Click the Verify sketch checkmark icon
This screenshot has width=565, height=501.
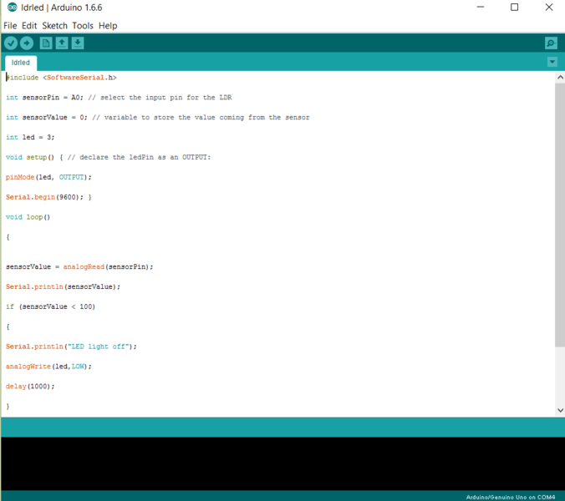11,43
